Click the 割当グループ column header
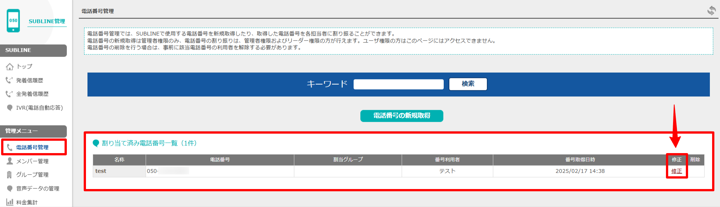The height and width of the screenshot is (207, 720). click(348, 160)
